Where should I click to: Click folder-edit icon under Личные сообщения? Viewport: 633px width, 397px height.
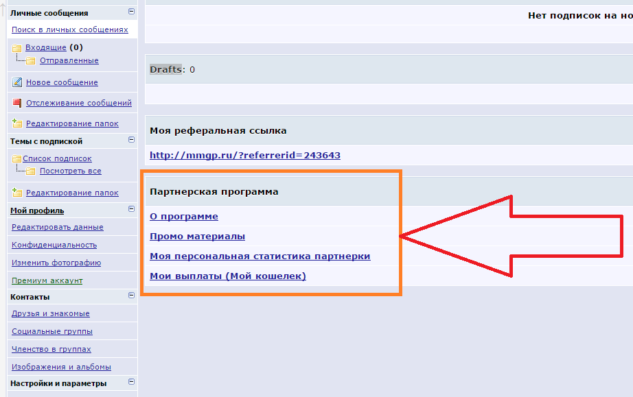(17, 123)
